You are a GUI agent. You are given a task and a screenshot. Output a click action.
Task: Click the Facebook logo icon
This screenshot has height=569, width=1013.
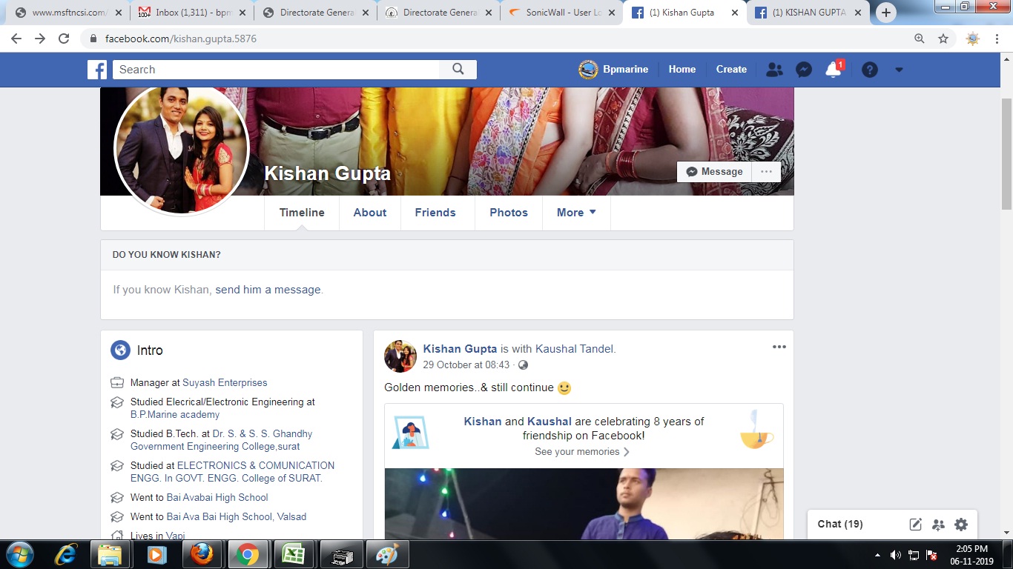coord(97,70)
